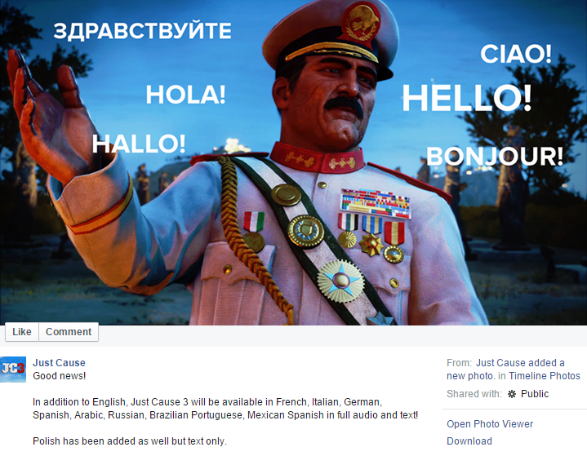Click the 'Good news!' post text

(x=59, y=376)
